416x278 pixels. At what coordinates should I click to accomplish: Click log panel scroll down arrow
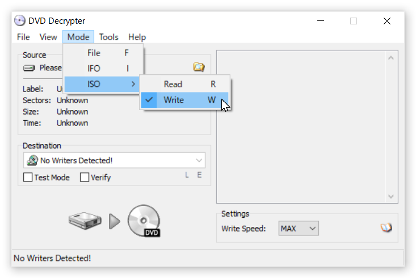391,196
